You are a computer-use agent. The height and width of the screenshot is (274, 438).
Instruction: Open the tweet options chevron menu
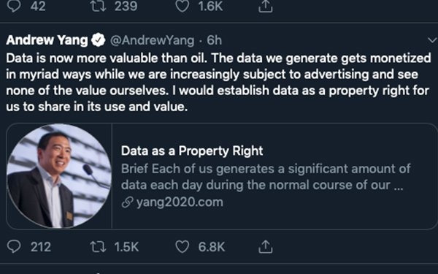click(432, 40)
